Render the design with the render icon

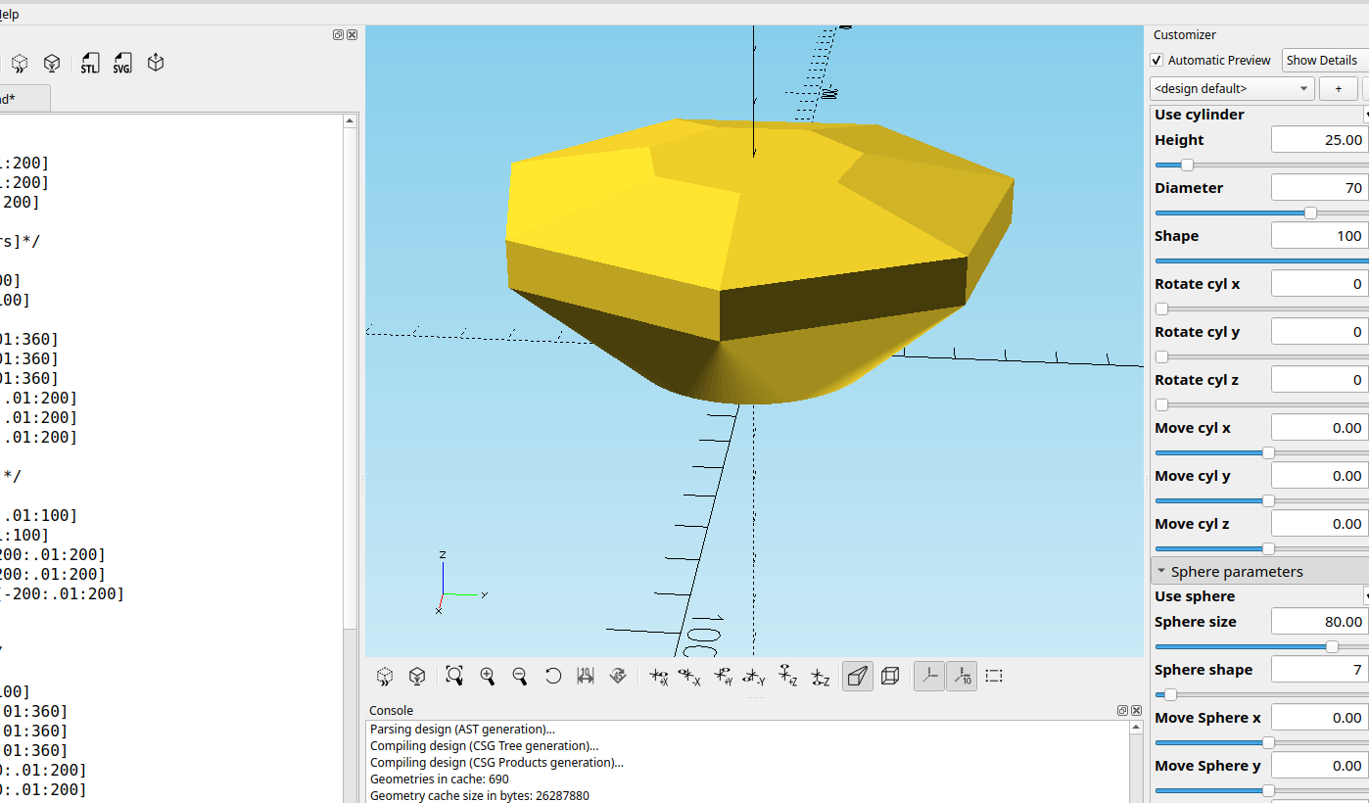point(52,63)
